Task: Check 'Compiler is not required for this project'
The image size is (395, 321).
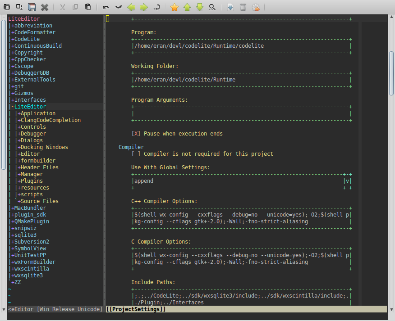Action: tap(136, 154)
